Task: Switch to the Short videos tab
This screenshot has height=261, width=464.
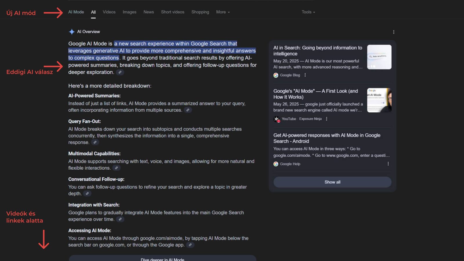Action: click(x=173, y=12)
